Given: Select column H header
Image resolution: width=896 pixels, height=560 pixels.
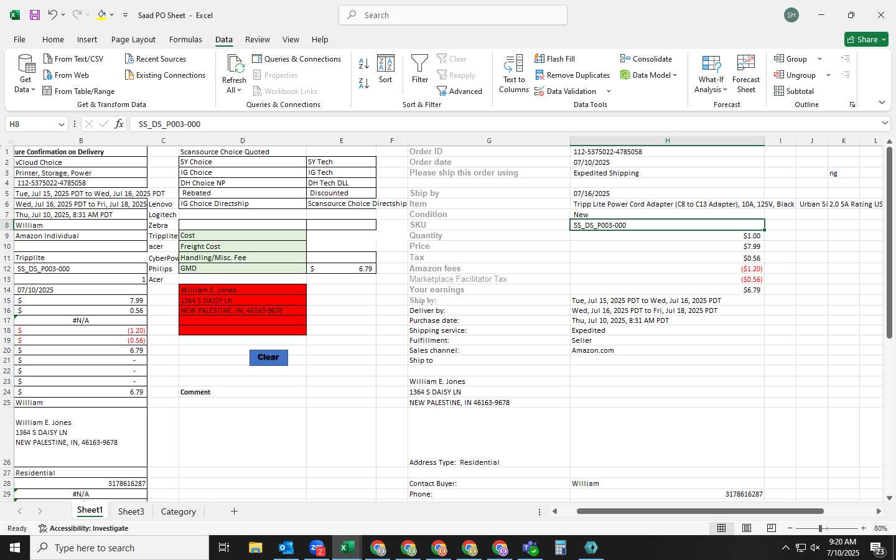Looking at the screenshot, I should [x=667, y=141].
